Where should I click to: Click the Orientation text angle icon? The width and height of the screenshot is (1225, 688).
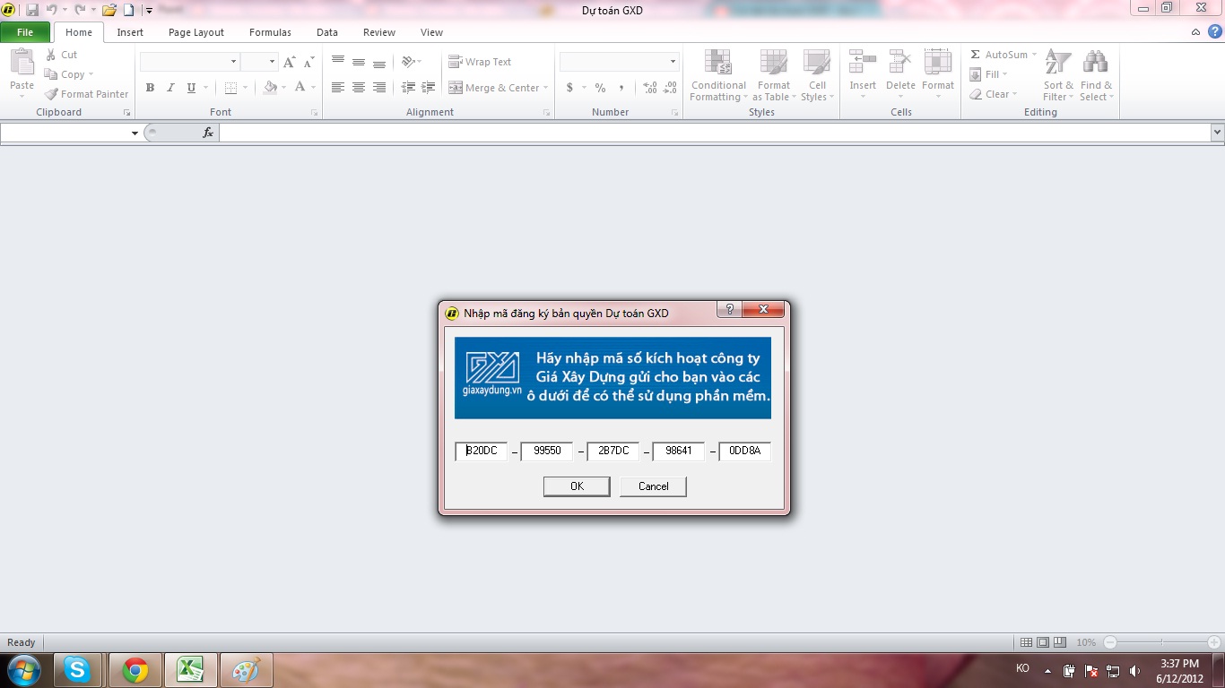click(x=408, y=62)
